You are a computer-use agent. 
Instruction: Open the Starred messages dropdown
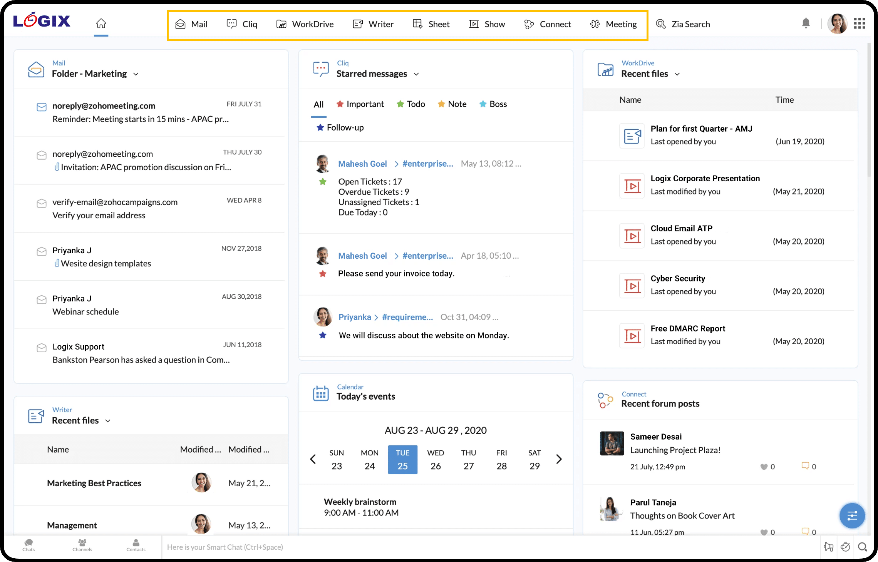[416, 74]
